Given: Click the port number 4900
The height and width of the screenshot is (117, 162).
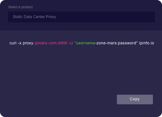Looking at the screenshot, I should tap(62, 43).
